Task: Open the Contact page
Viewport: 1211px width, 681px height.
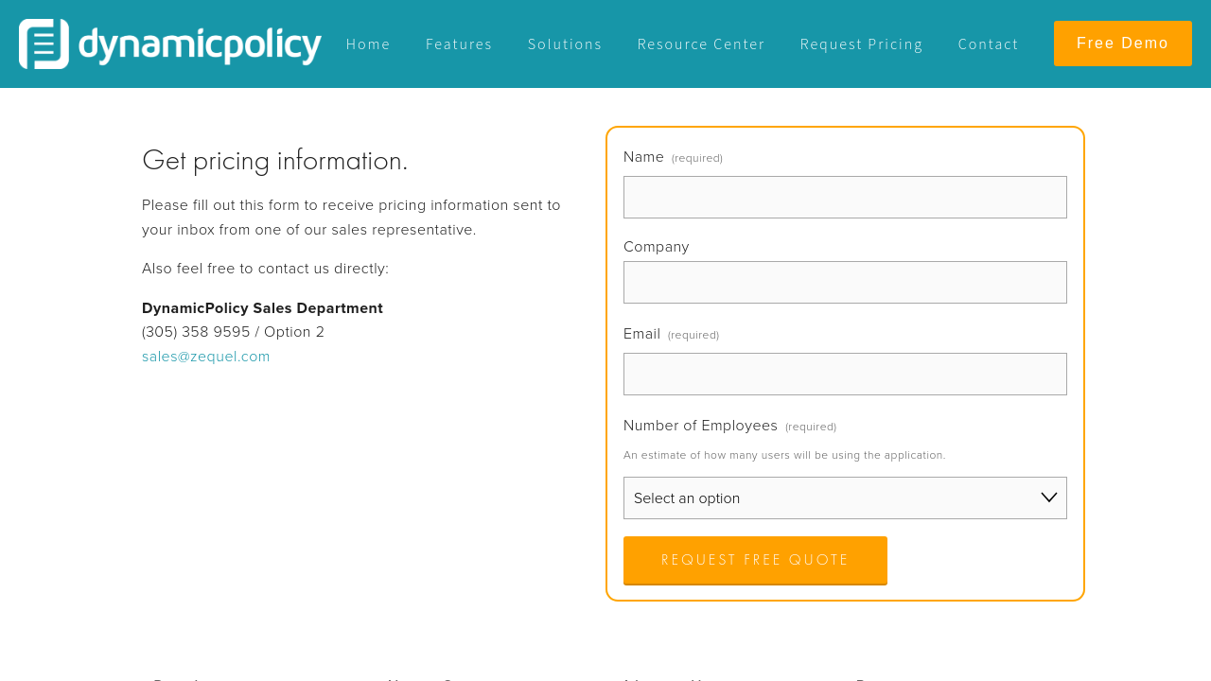Action: tap(988, 44)
